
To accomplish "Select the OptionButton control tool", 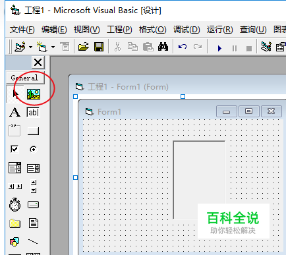I will 33,150.
